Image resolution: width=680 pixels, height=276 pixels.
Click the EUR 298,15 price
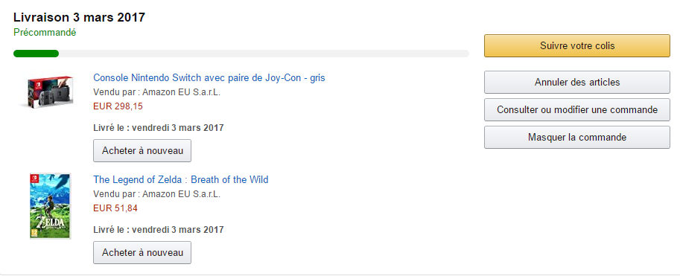point(118,106)
